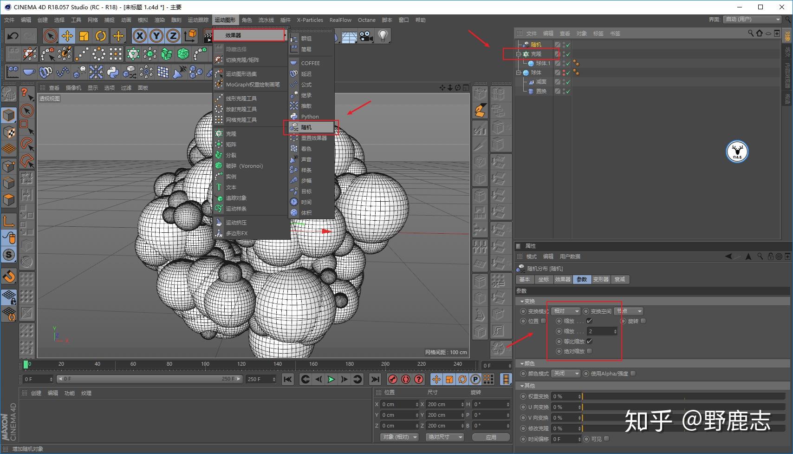Click the Undo arrow icon
The width and height of the screenshot is (793, 454).
click(x=13, y=36)
